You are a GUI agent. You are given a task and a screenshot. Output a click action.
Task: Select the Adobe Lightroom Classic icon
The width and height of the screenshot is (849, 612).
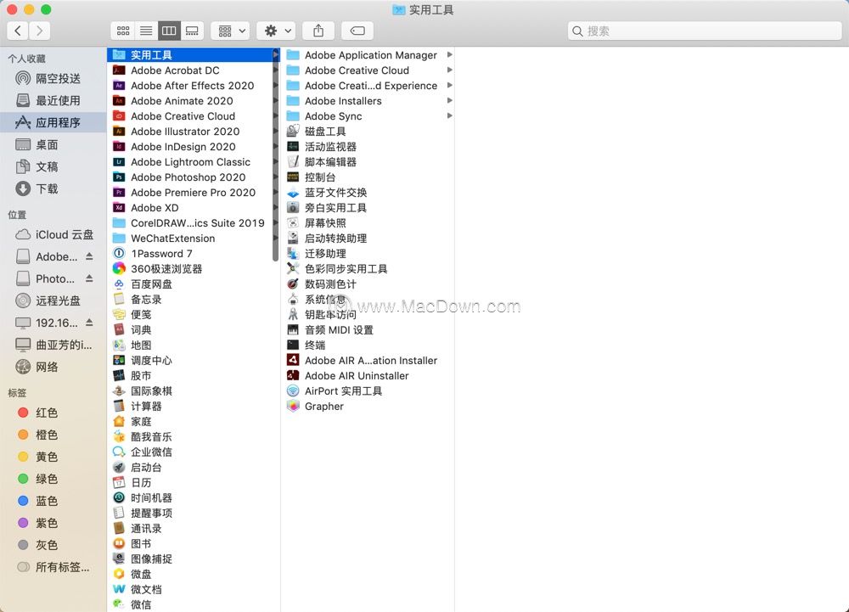(x=119, y=162)
